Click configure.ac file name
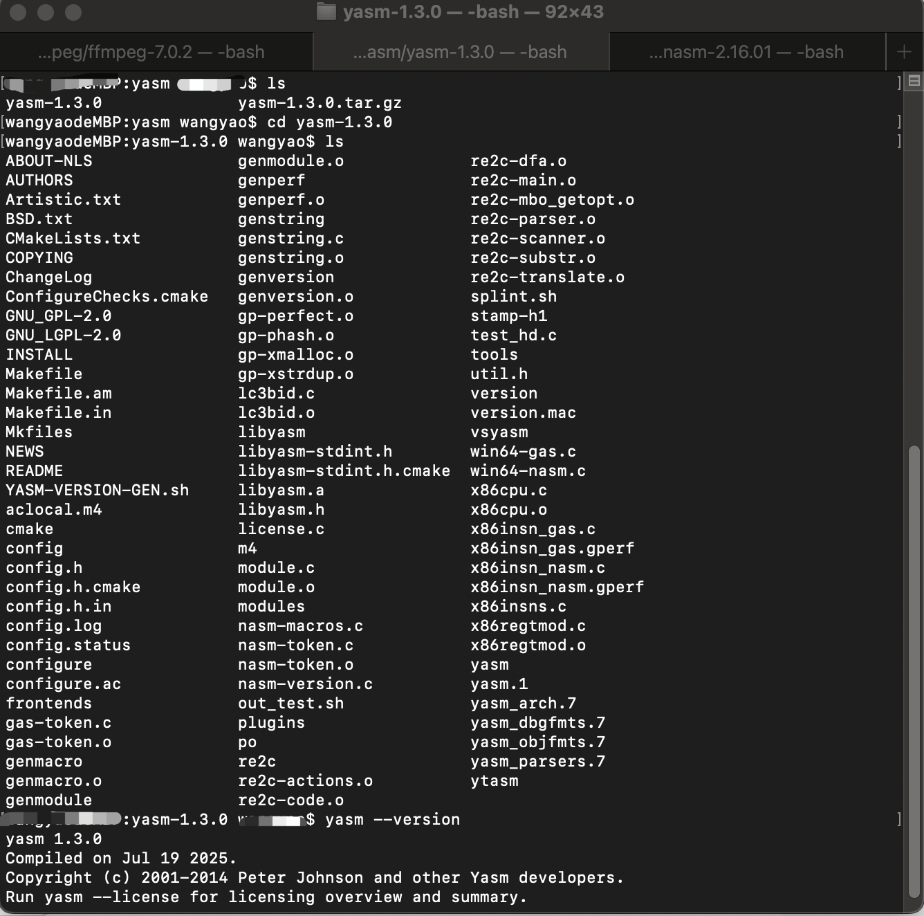 pos(64,684)
